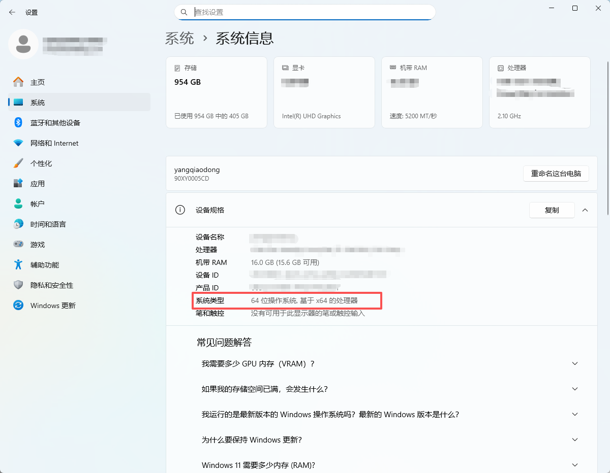Click the 辅助功能 accessibility icon
This screenshot has height=473, width=610.
click(x=17, y=264)
